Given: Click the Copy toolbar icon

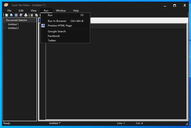Looking at the screenshot, I should click(37, 15).
